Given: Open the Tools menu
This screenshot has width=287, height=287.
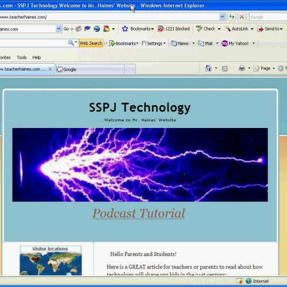Looking at the screenshot, I should coord(22,57).
